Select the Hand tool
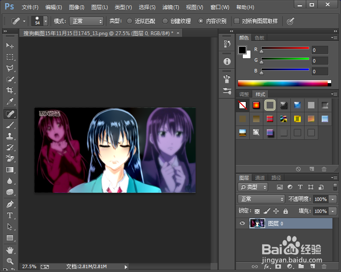The height and width of the screenshot is (272, 341). (x=10, y=250)
